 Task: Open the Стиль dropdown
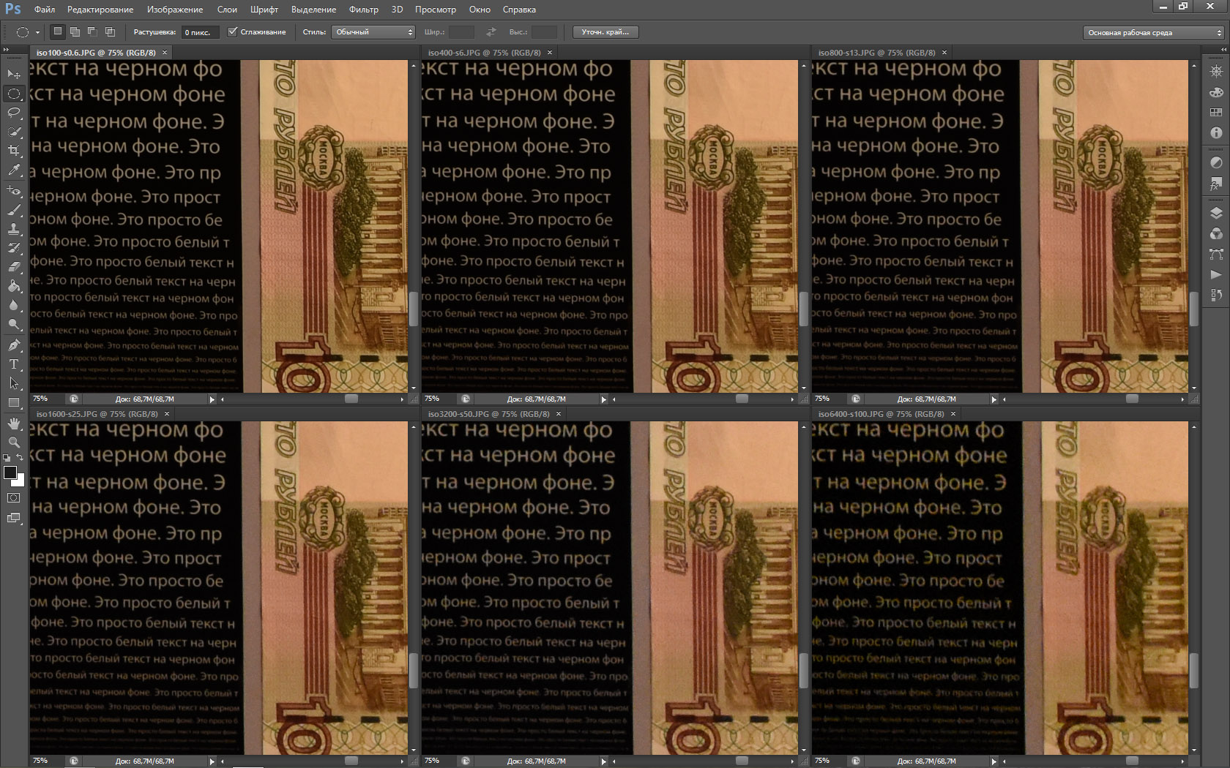374,32
